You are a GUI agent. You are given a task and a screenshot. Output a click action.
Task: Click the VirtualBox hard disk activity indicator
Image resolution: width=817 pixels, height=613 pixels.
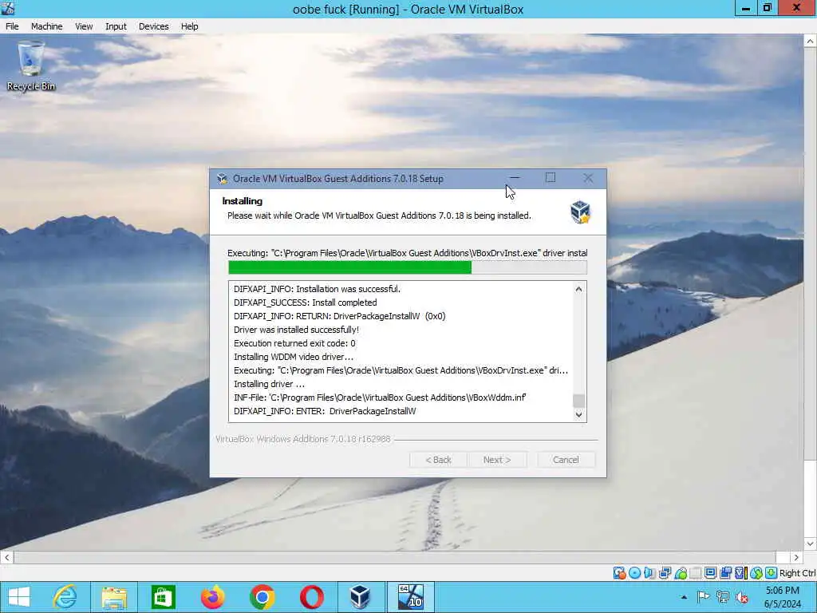click(619, 573)
